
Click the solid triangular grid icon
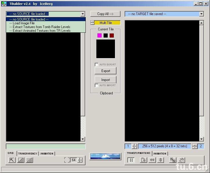click(21, 160)
